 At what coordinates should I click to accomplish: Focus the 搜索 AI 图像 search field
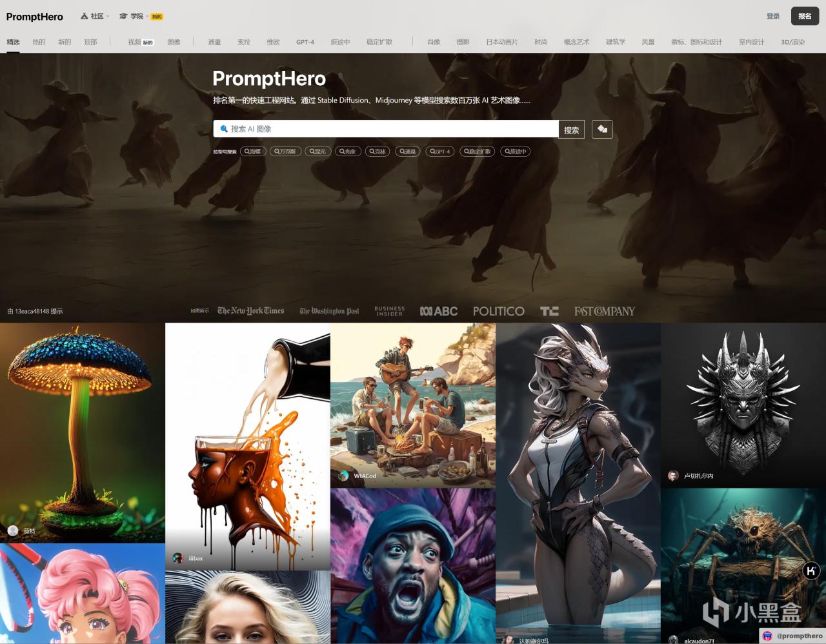pyautogui.click(x=386, y=129)
